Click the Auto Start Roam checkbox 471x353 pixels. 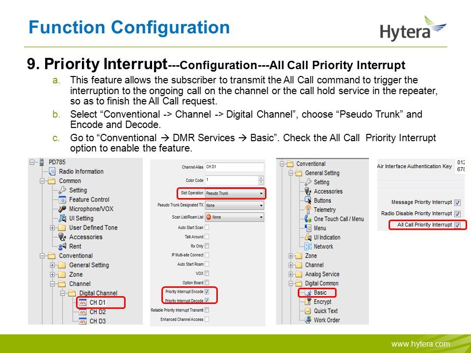pos(207,264)
